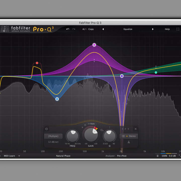Copy settings with the Copy button
Image resolution: width=181 pixels, height=181 pixels.
[x=91, y=29]
